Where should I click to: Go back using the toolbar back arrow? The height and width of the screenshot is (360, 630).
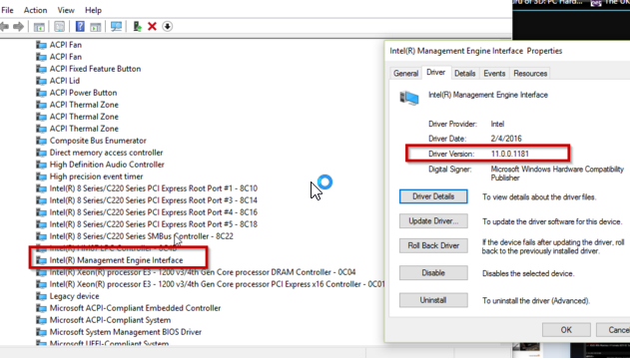[x=4, y=27]
